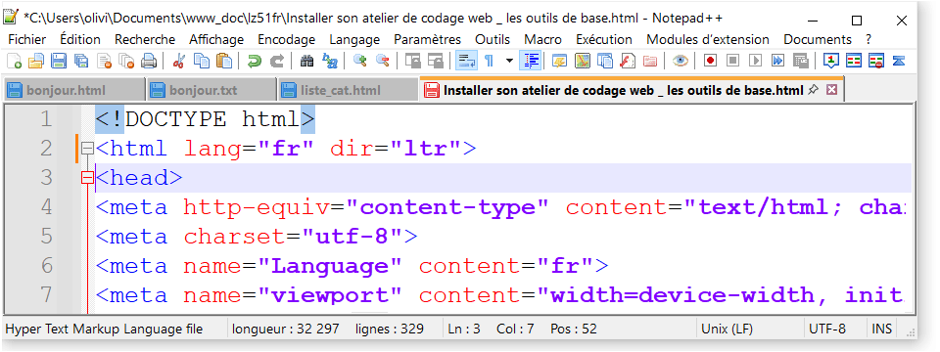Image resolution: width=940 pixels, height=352 pixels.
Task: Toggle word wrap toolbar button
Action: click(x=466, y=61)
